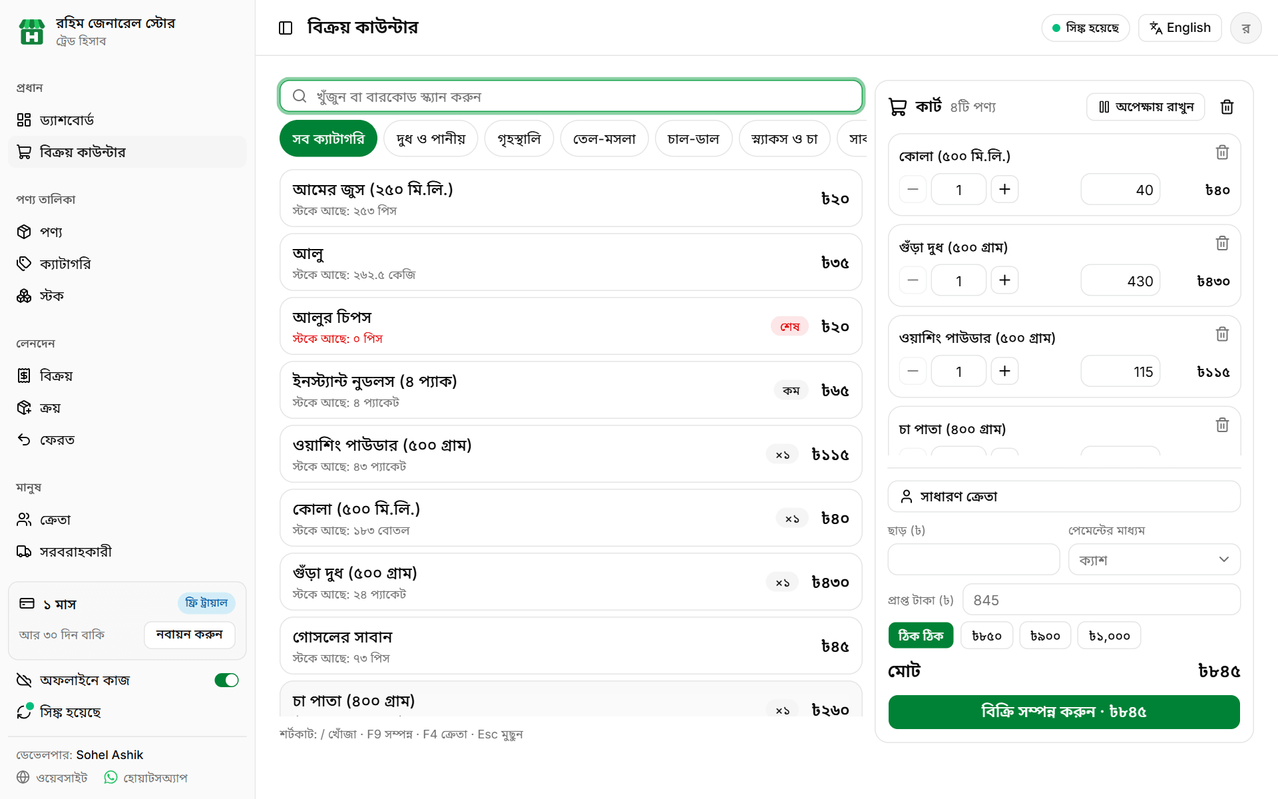Screen dimensions: 1278x799
Task: Click the store logo icon
Action: tap(31, 31)
